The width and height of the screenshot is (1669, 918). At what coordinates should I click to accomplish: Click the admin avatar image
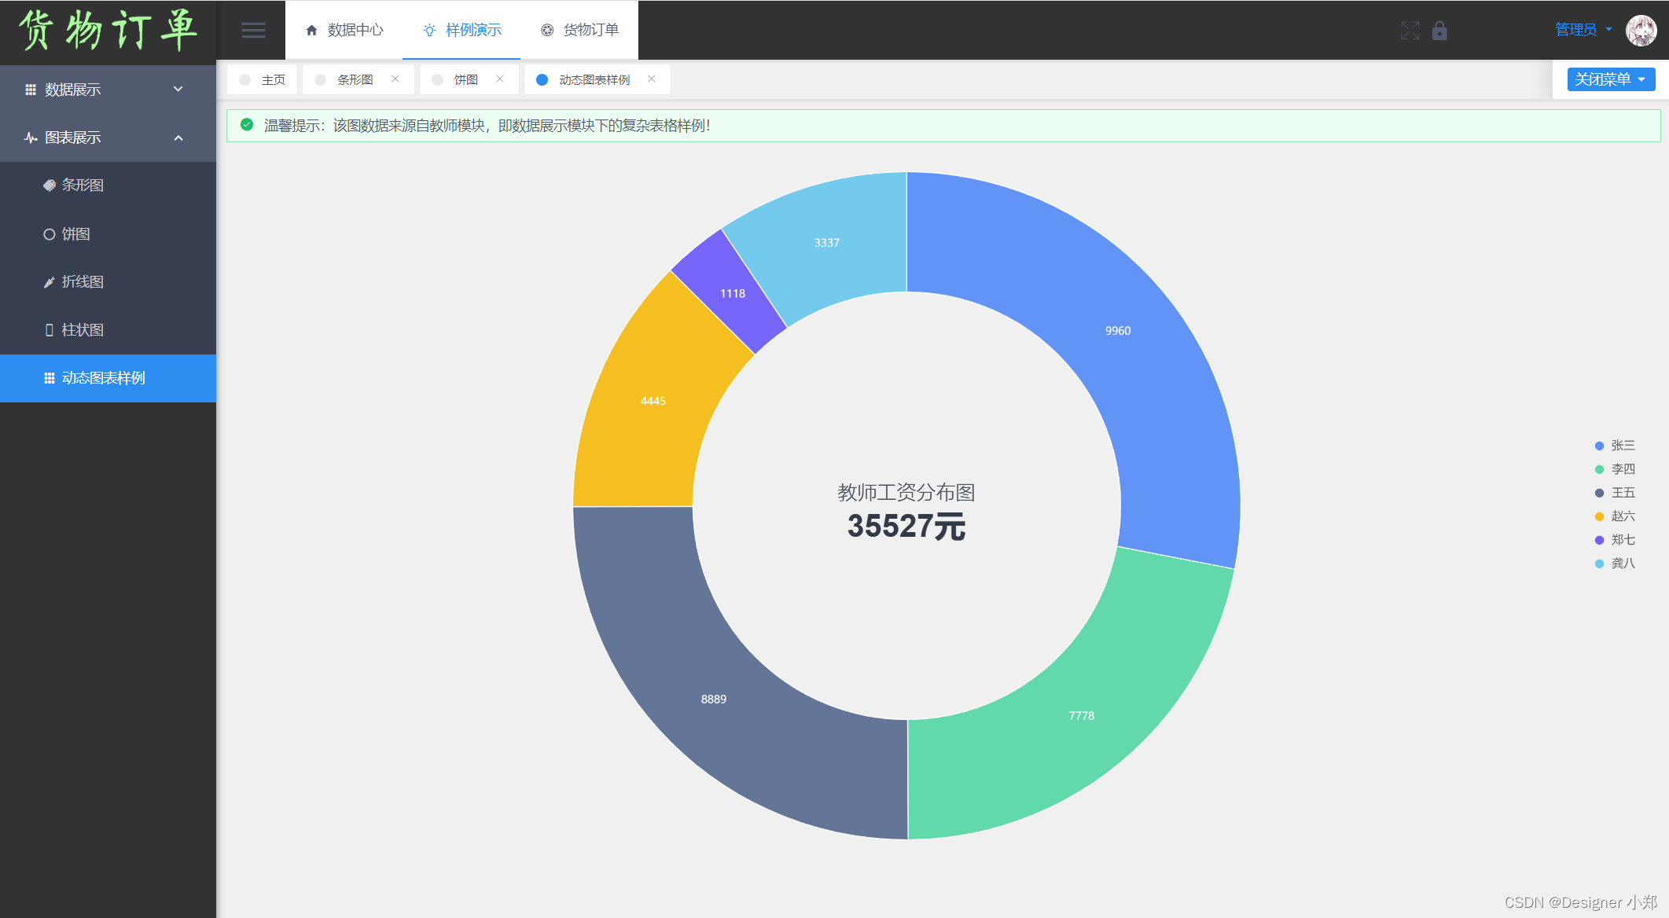point(1641,31)
